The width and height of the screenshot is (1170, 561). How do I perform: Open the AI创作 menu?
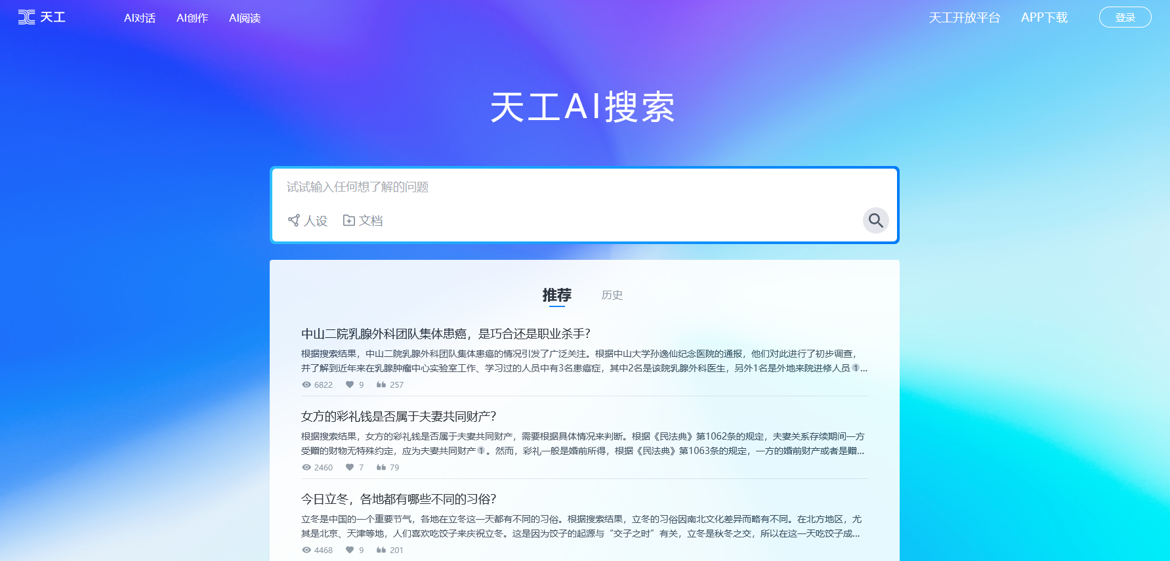(x=192, y=18)
